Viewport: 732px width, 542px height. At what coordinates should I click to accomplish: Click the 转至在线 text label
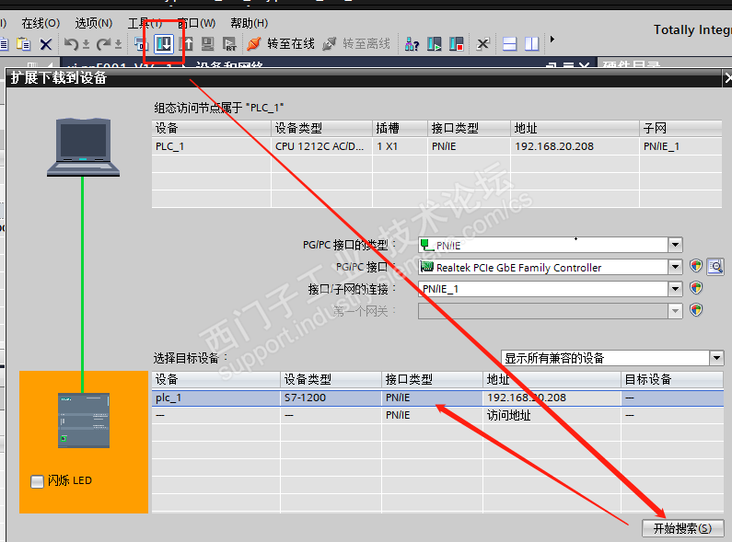coord(291,44)
